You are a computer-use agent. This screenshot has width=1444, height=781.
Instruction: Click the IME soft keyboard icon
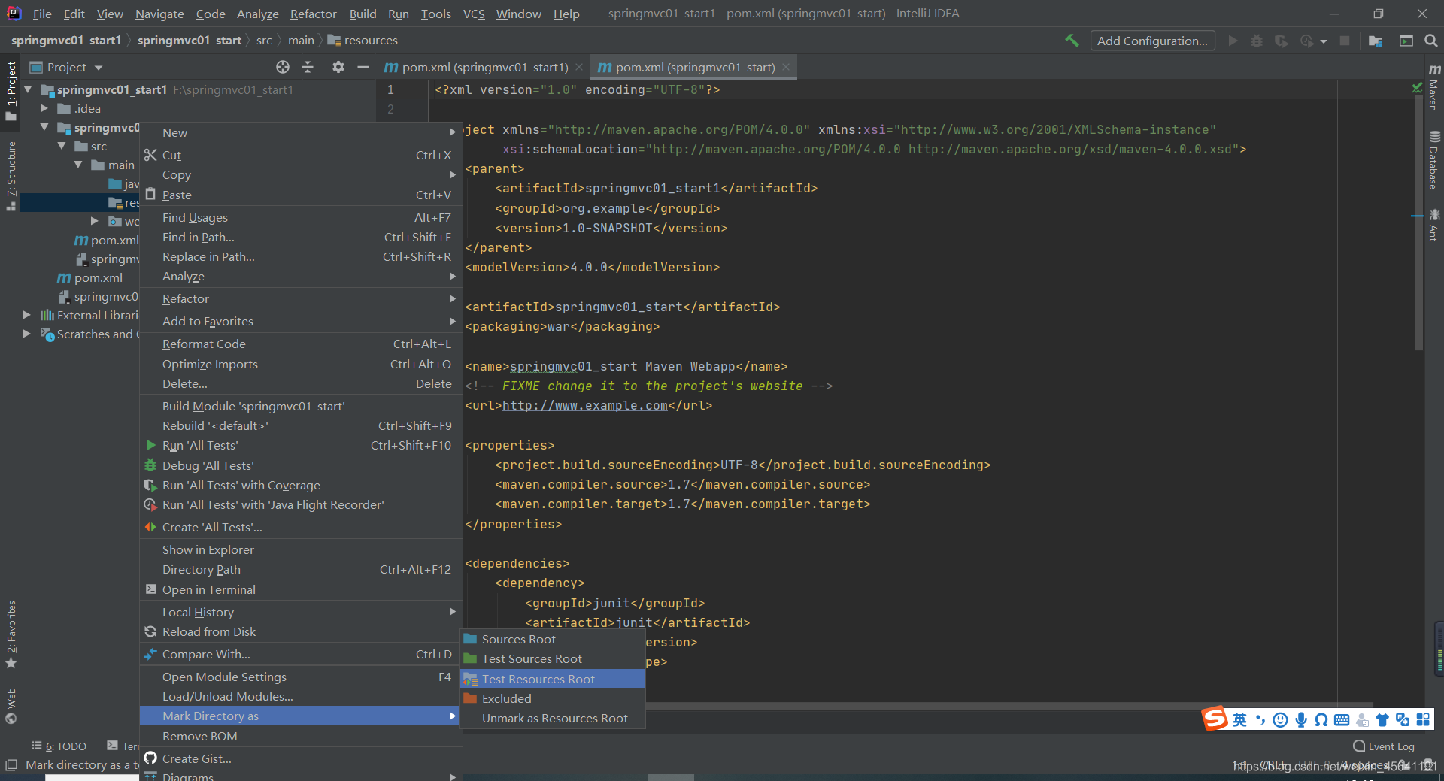pos(1342,720)
